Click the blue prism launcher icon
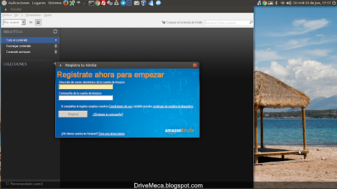 point(151,3)
